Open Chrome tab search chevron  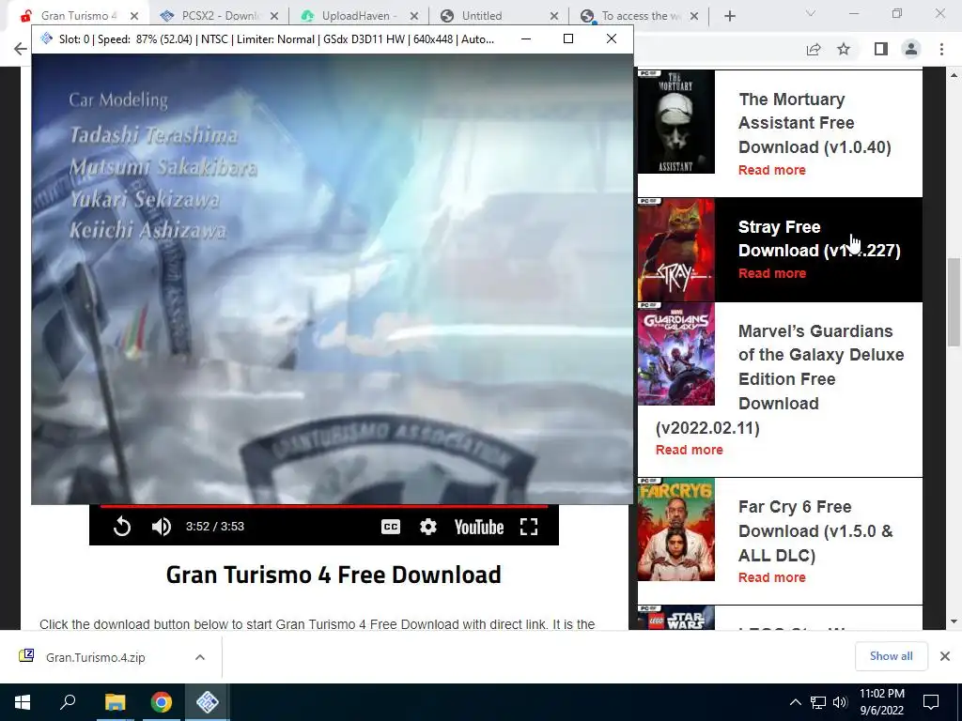[811, 13]
